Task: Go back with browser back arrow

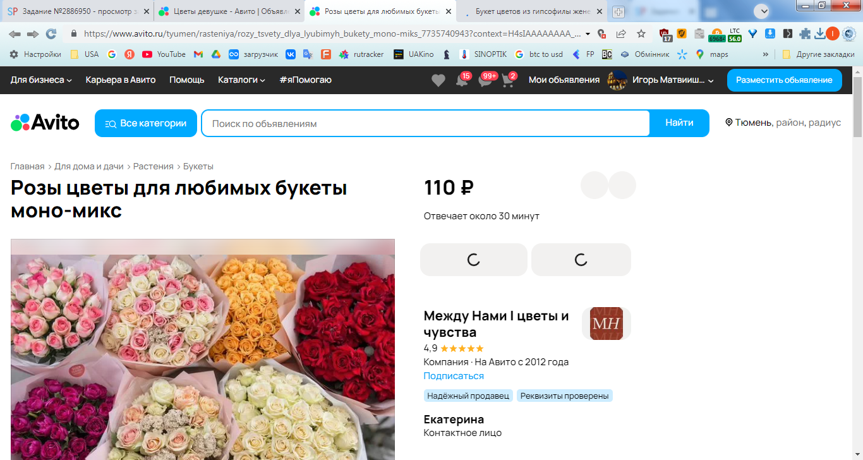Action: 15,33
